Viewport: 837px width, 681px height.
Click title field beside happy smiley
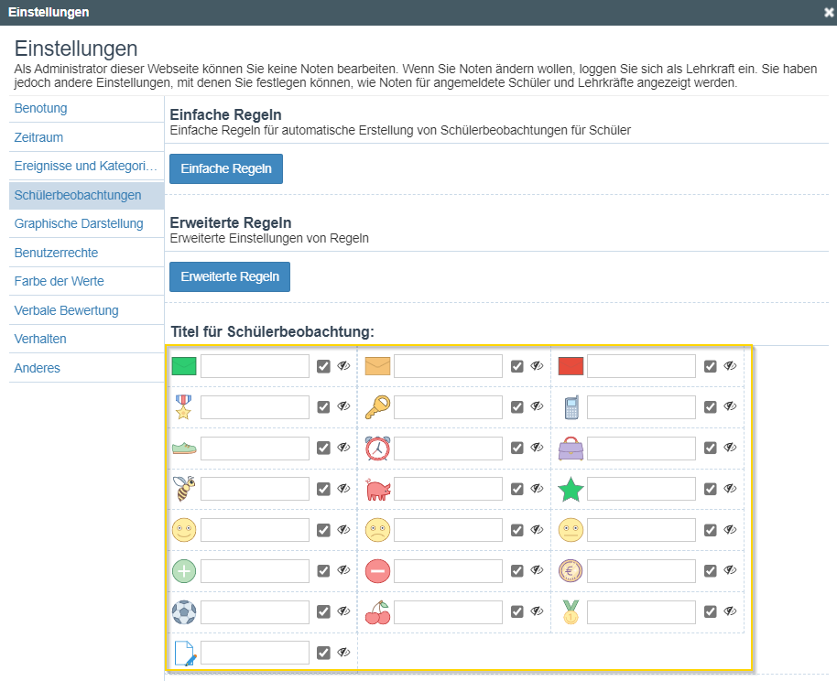[x=255, y=530]
